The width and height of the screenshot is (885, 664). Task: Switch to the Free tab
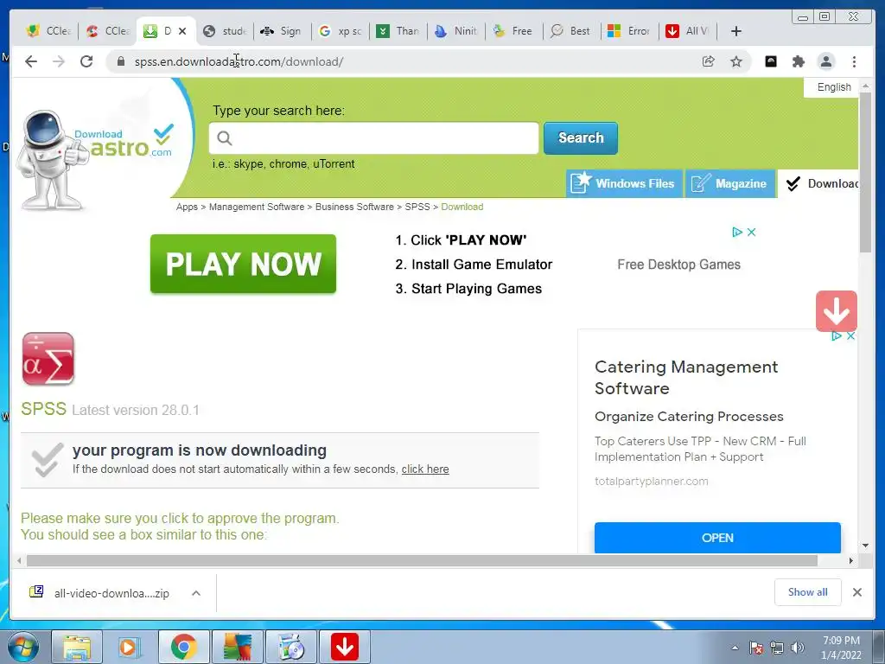pyautogui.click(x=513, y=31)
